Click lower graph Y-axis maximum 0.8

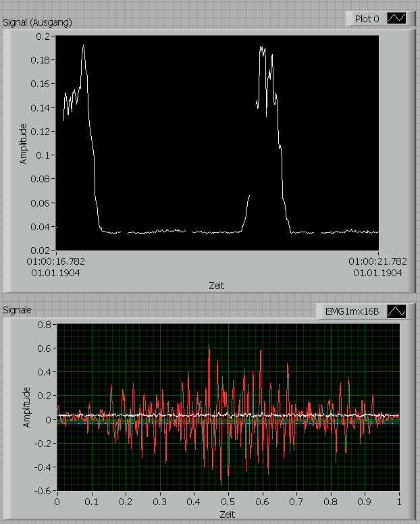pos(44,325)
